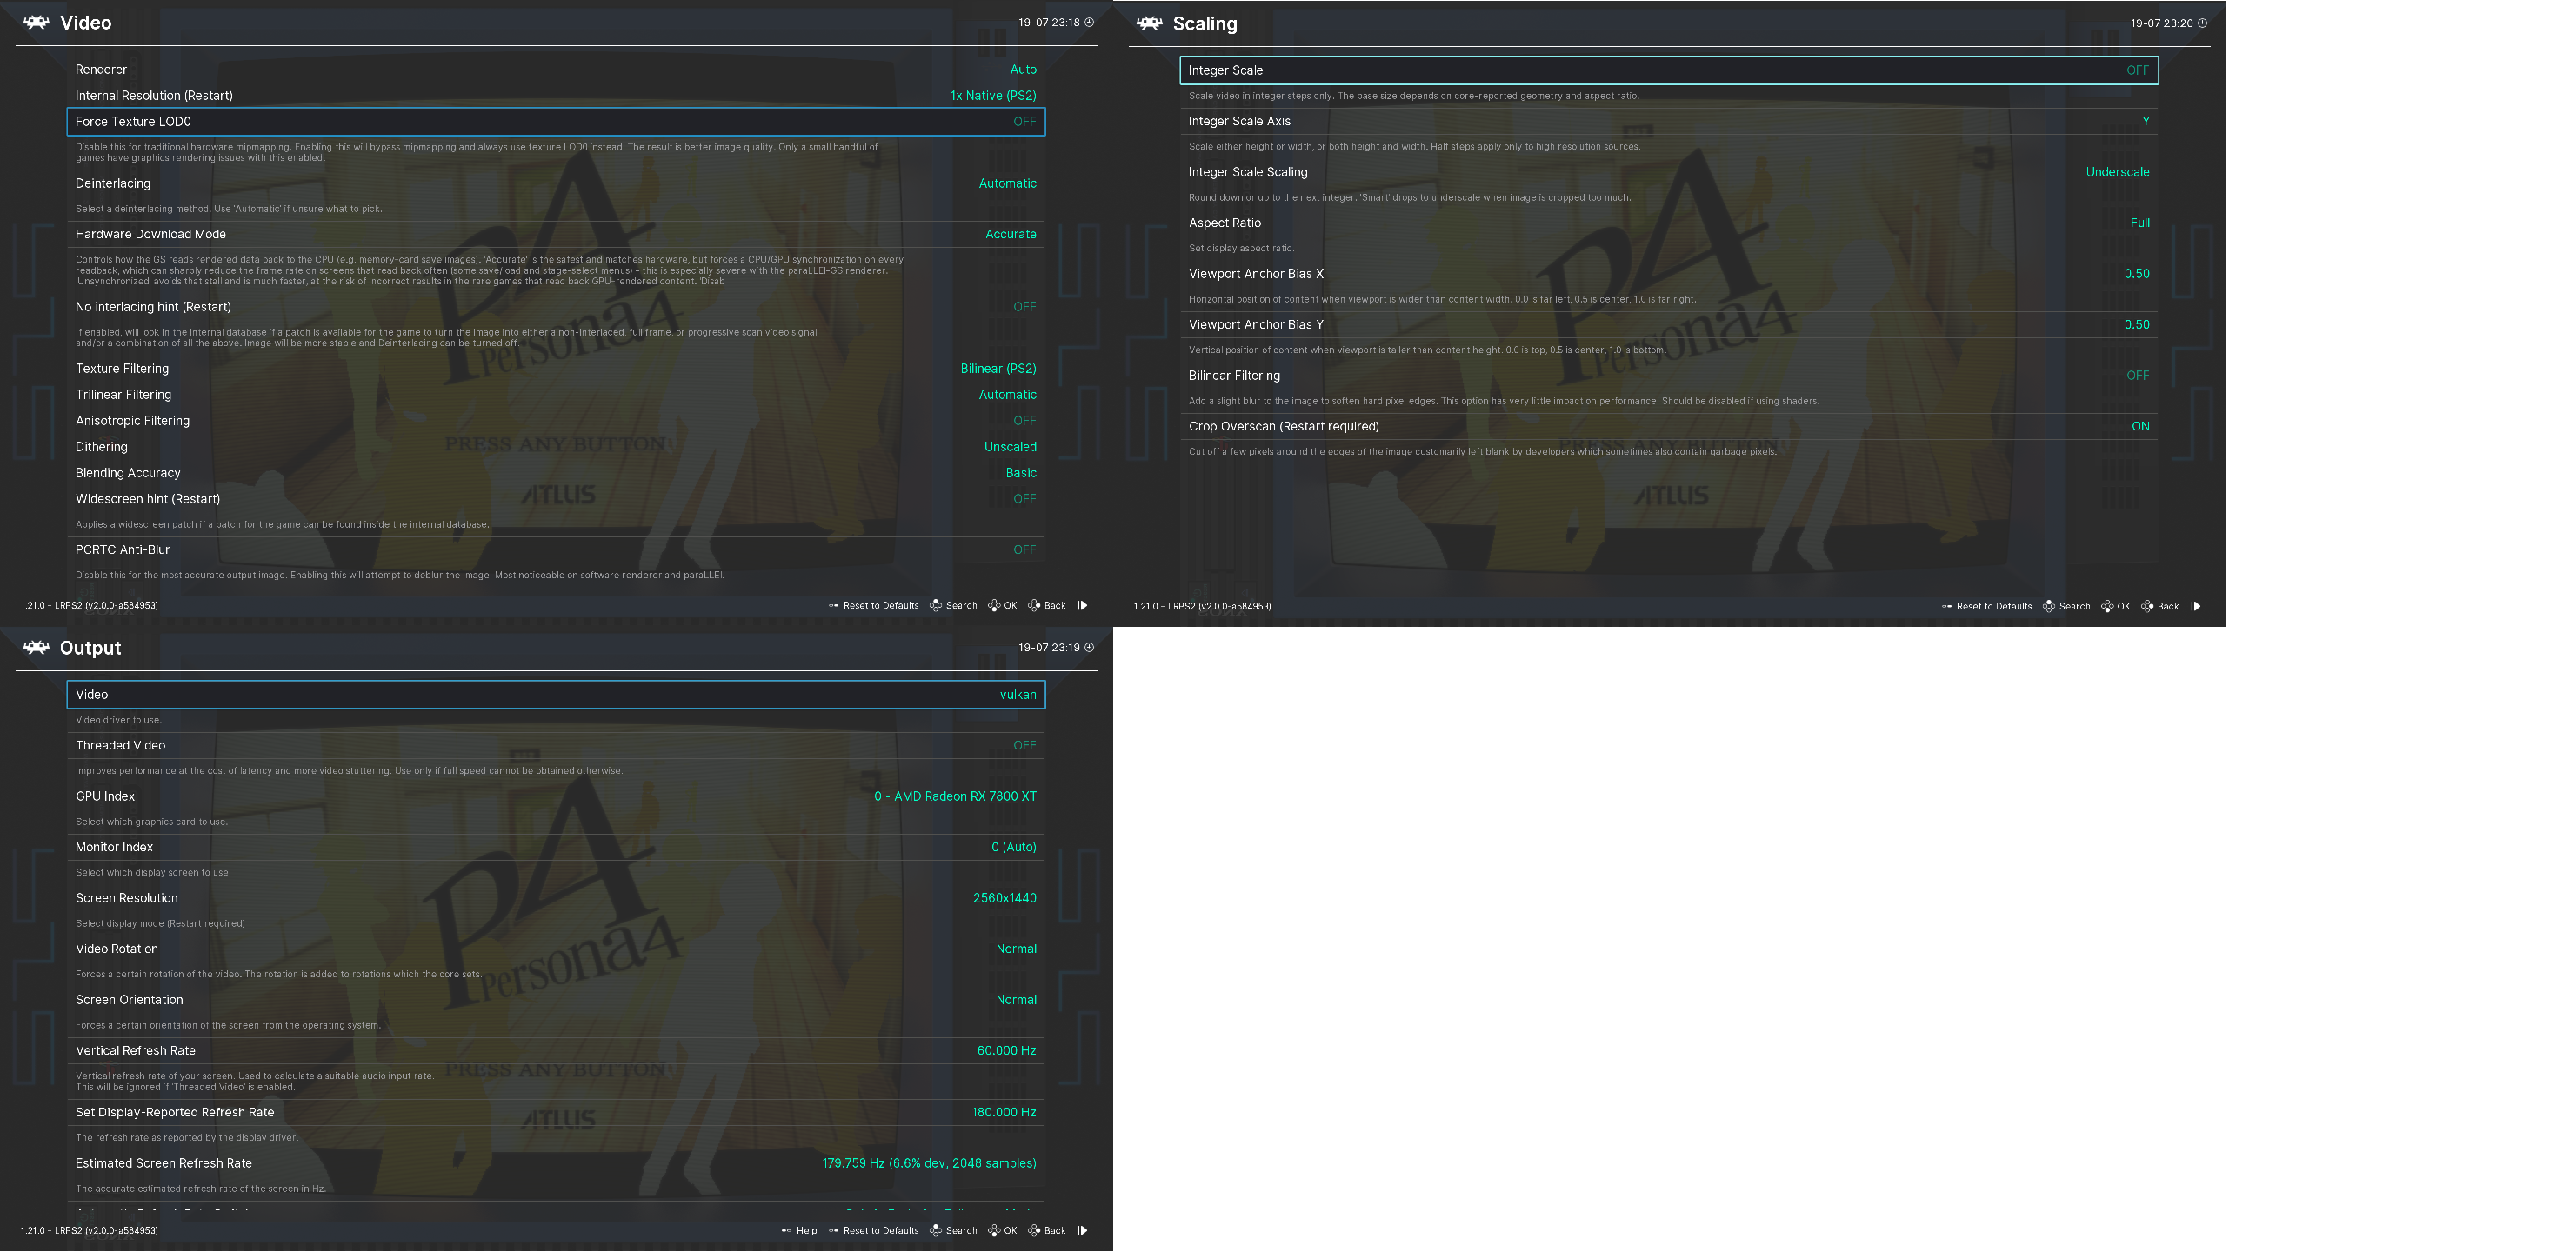Click Reset to Defaults icon in Video footer

(833, 606)
